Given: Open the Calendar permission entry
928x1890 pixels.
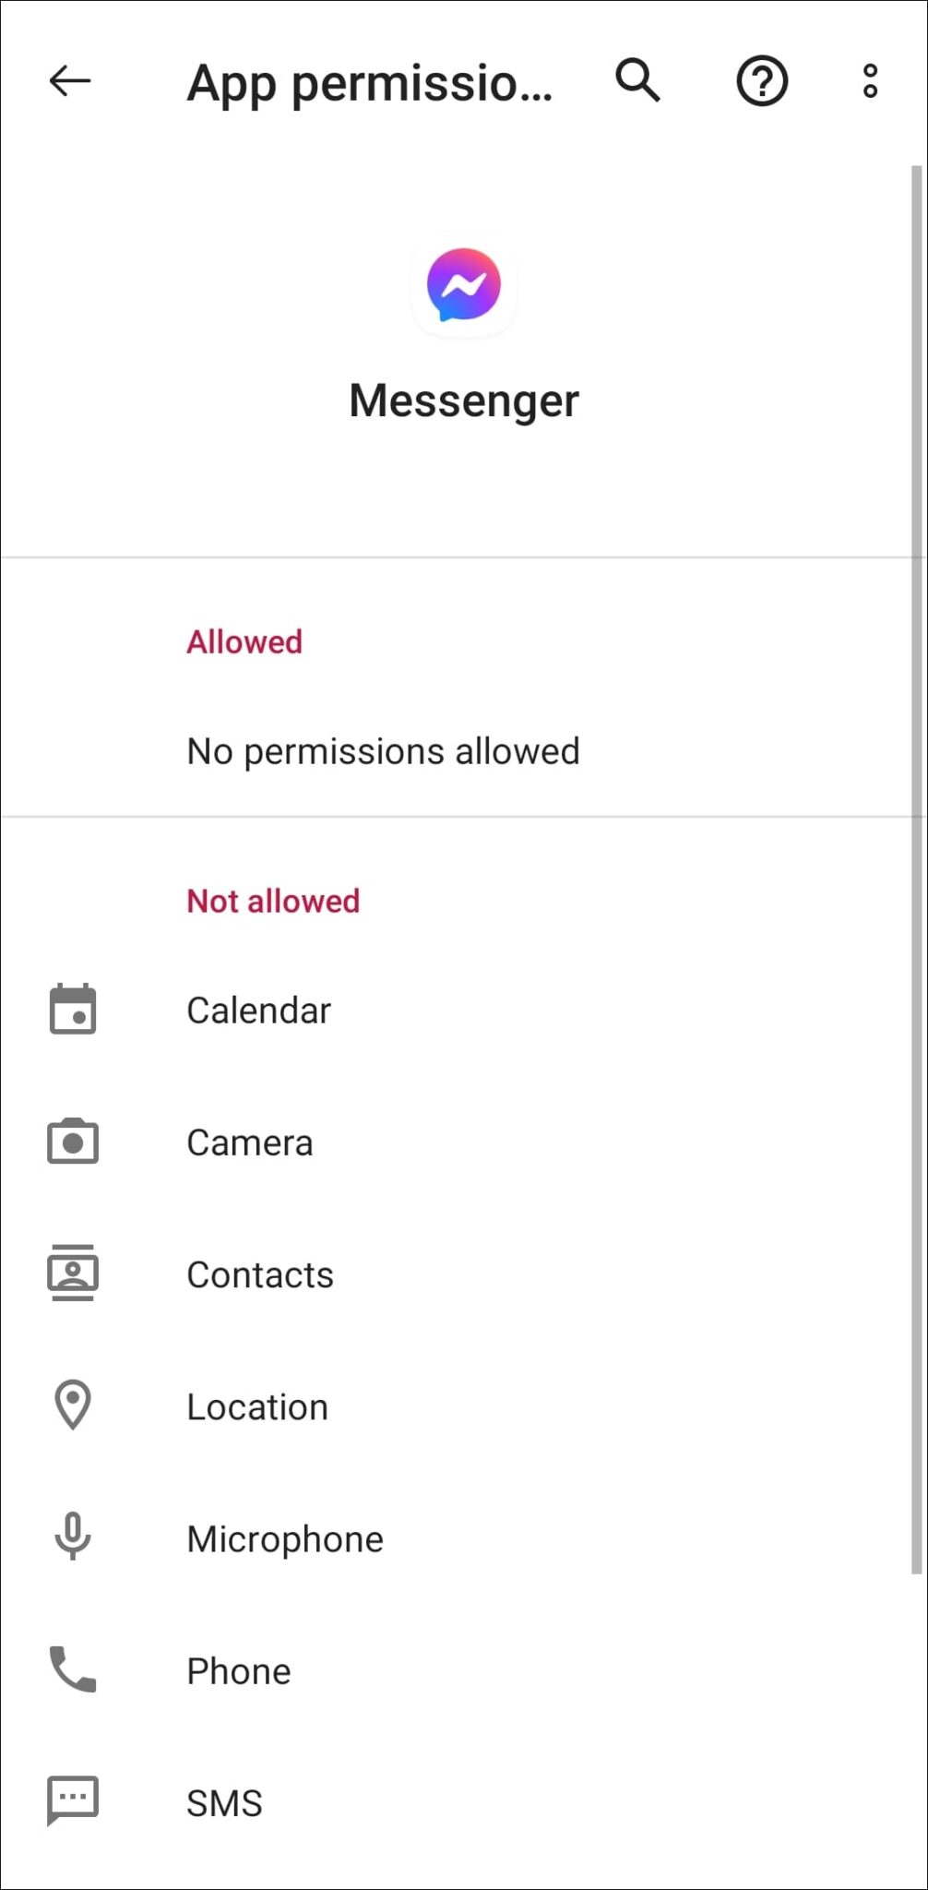Looking at the screenshot, I should tap(258, 1011).
